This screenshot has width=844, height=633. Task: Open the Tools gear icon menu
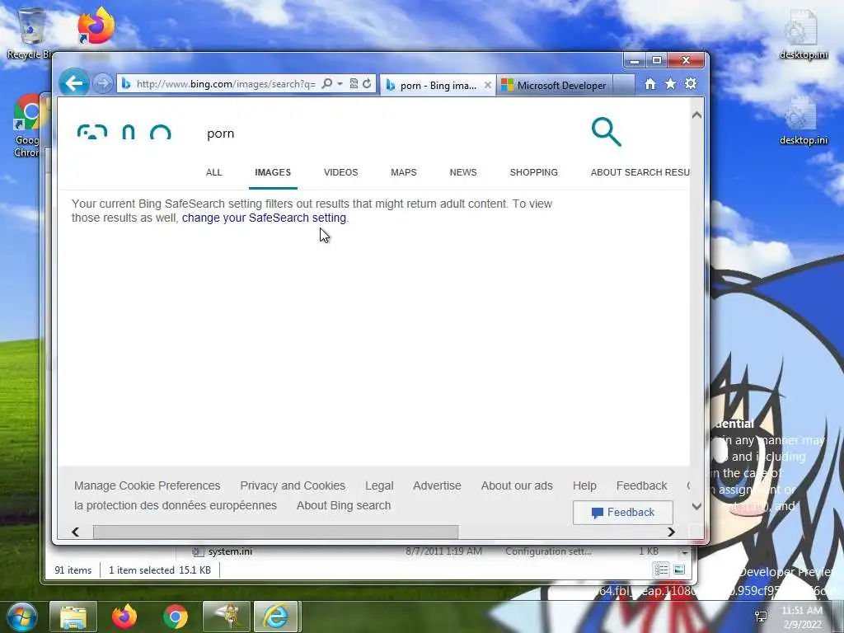(691, 84)
